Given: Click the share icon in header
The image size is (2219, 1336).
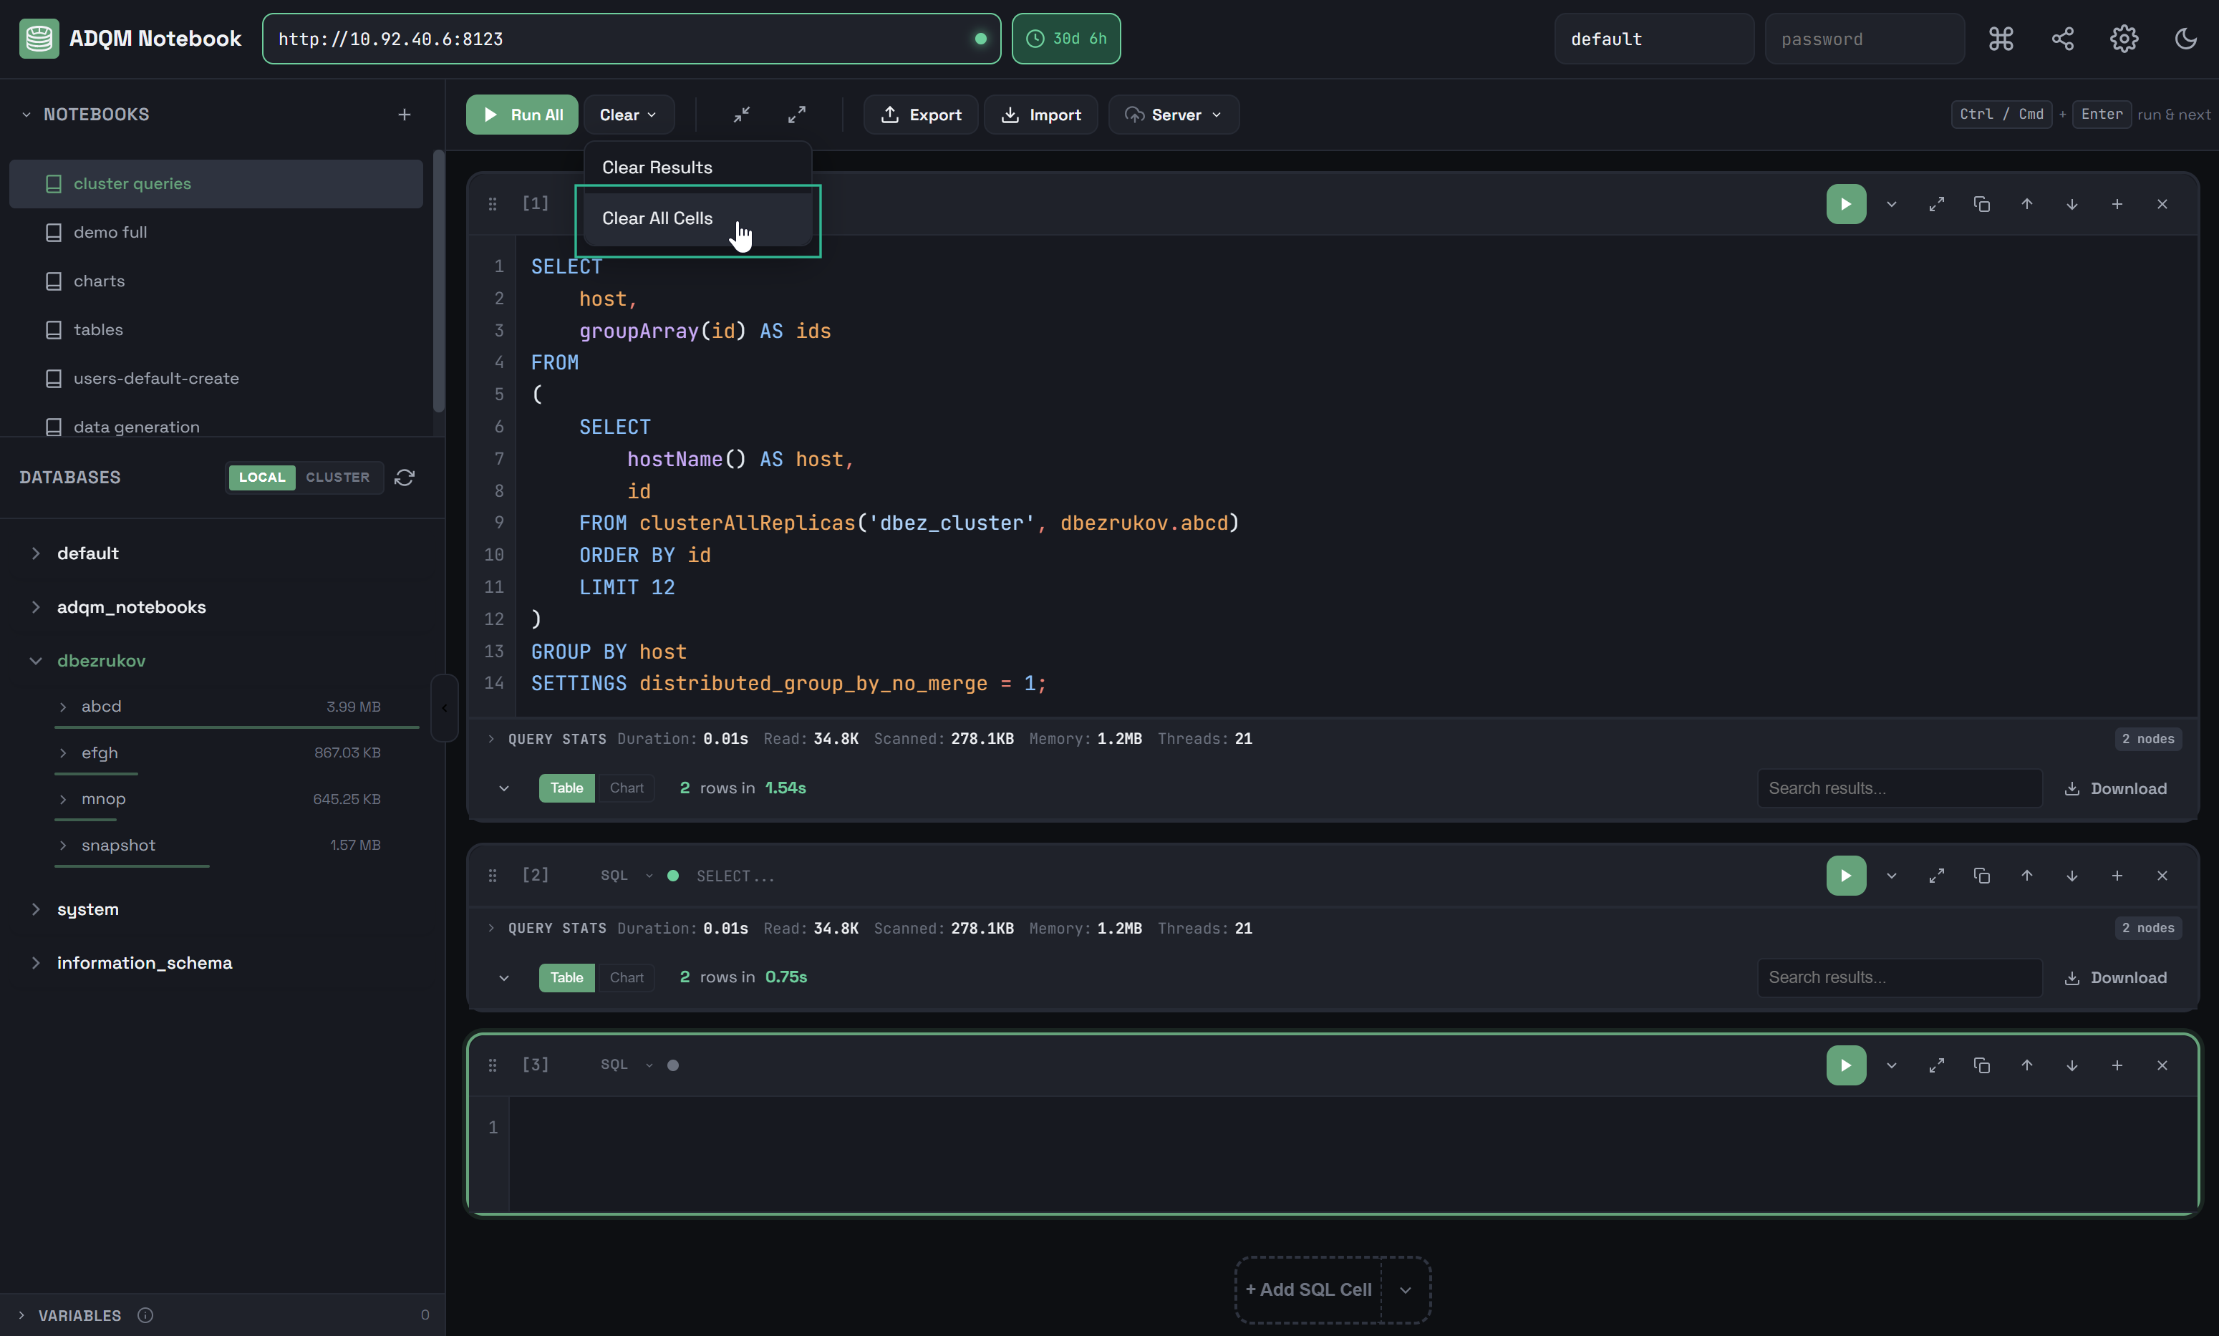Looking at the screenshot, I should (x=2062, y=39).
